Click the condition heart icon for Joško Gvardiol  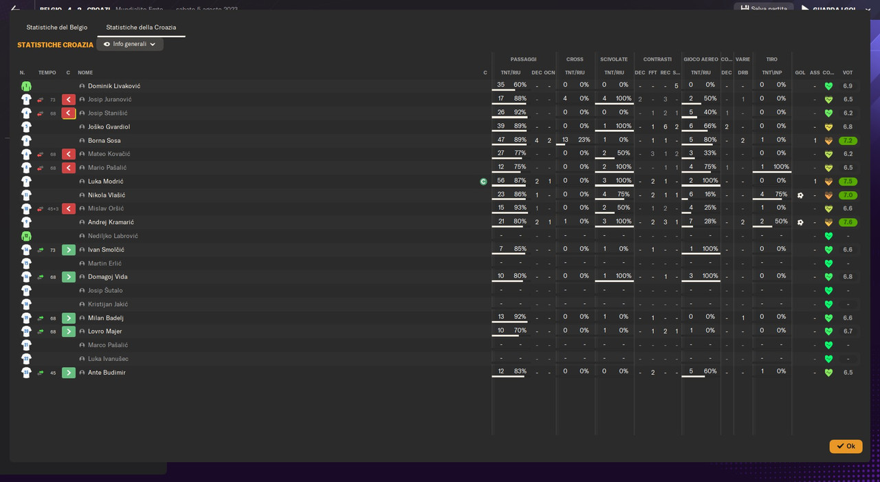[x=828, y=127]
